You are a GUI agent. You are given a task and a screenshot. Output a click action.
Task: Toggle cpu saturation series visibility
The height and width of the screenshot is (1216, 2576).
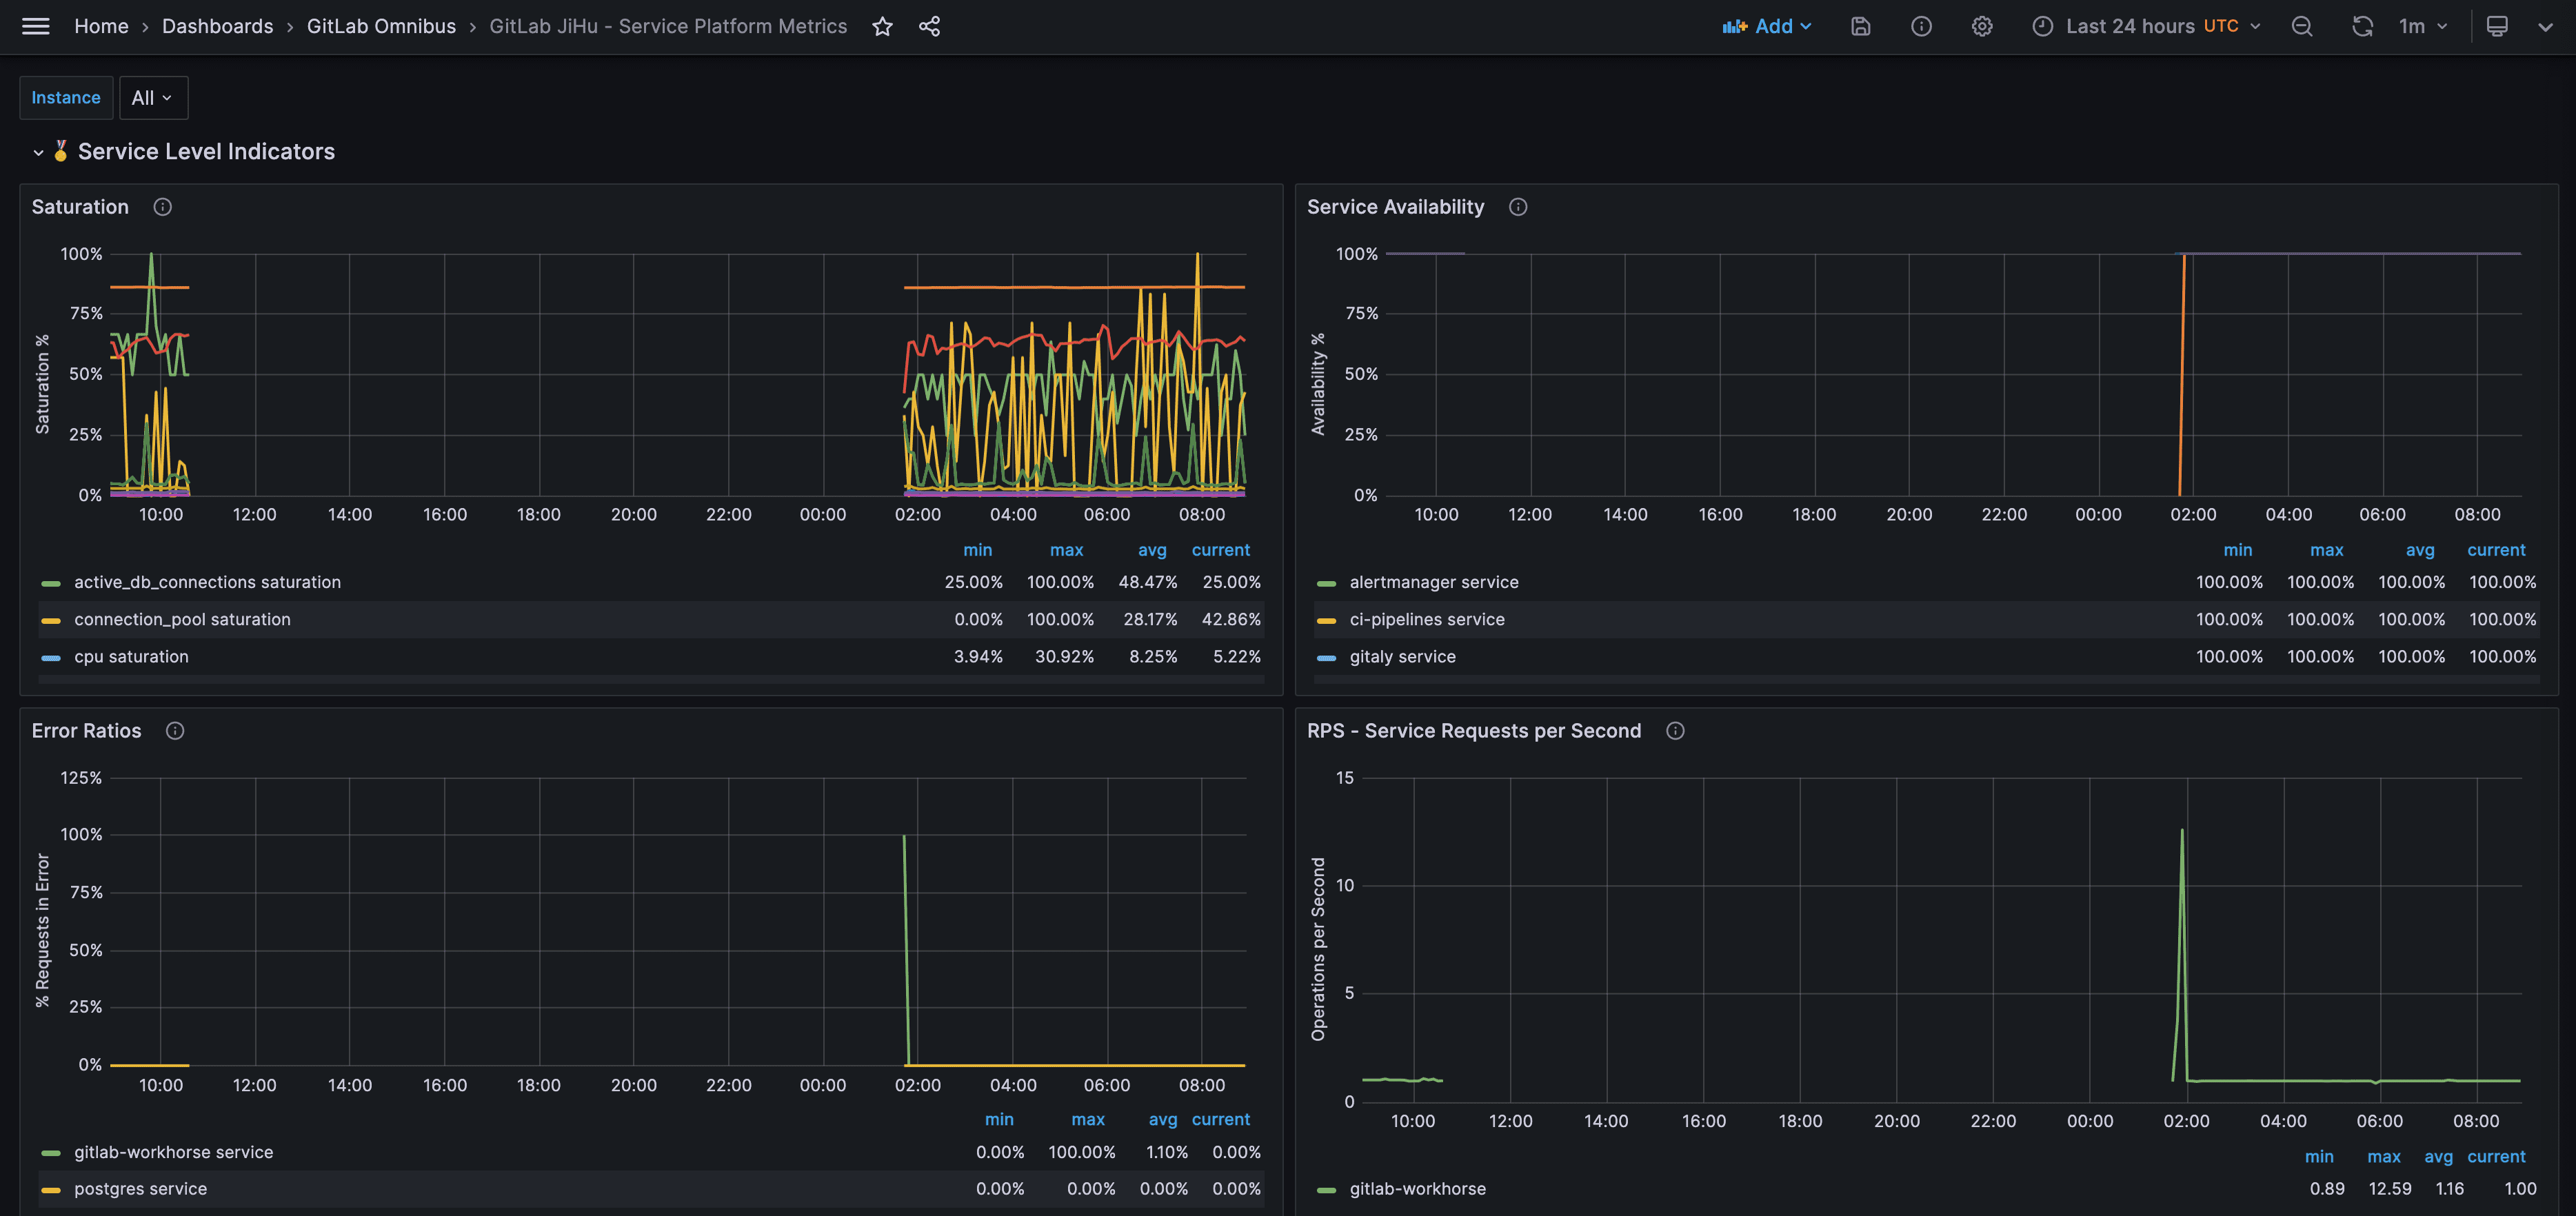point(131,657)
